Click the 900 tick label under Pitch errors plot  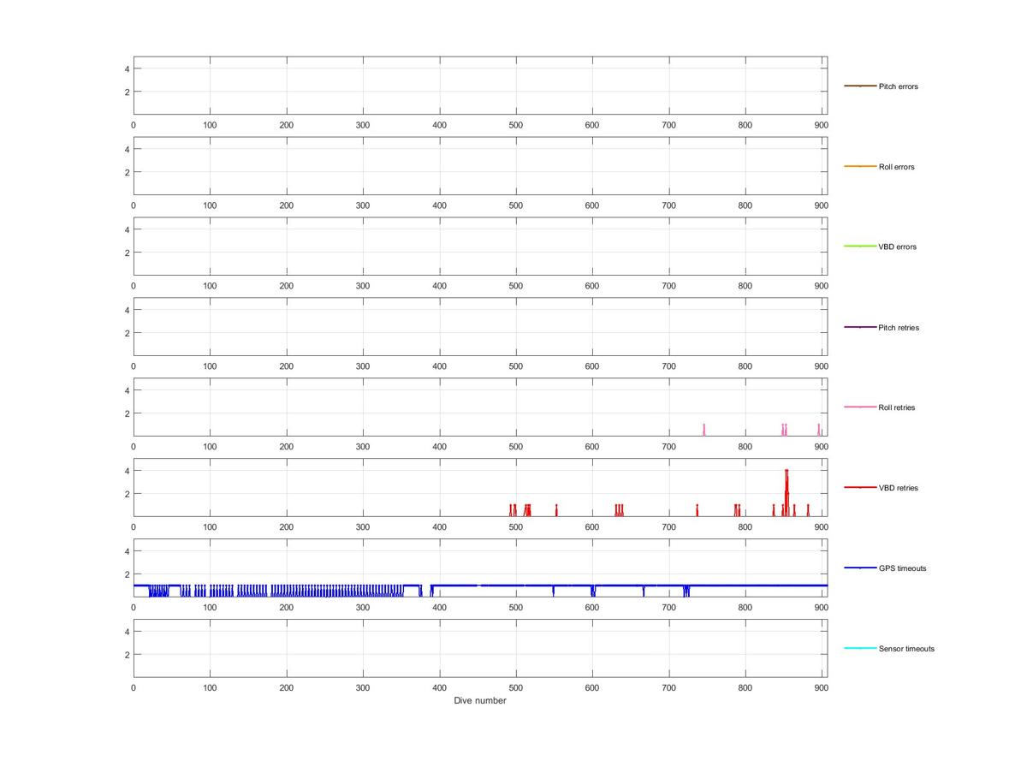coord(822,125)
